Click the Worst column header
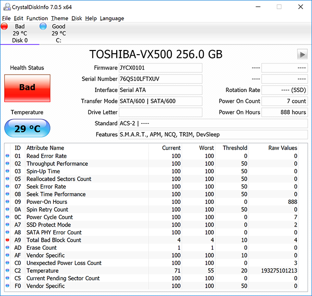The image size is (312, 296). pyautogui.click(x=206, y=148)
